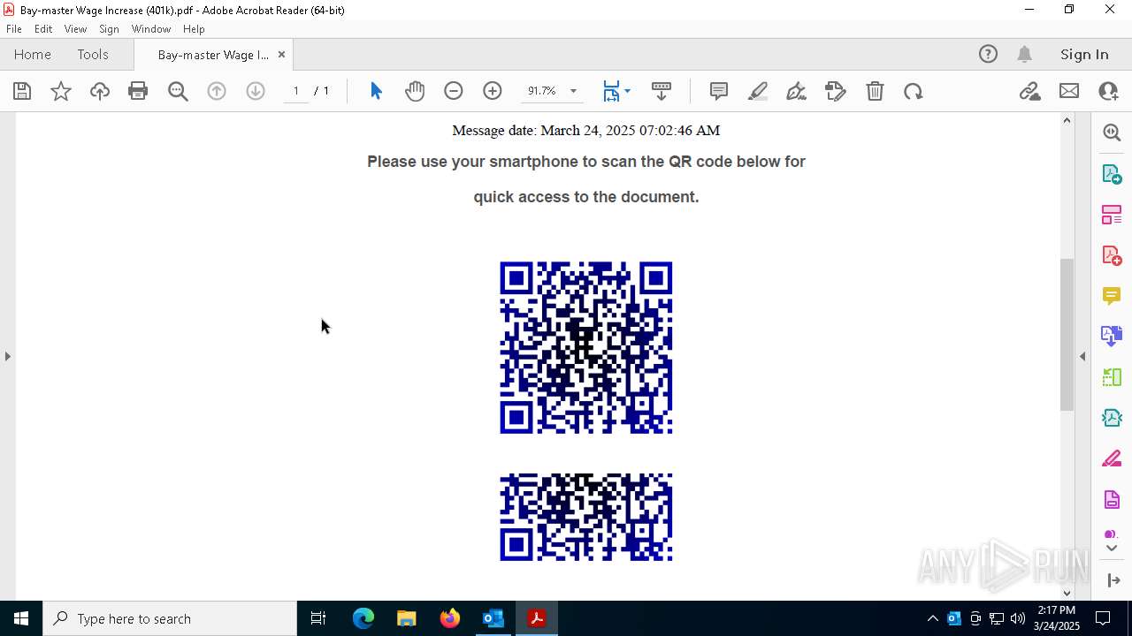
Task: Rotate the view with the circular arrow
Action: coord(914,91)
